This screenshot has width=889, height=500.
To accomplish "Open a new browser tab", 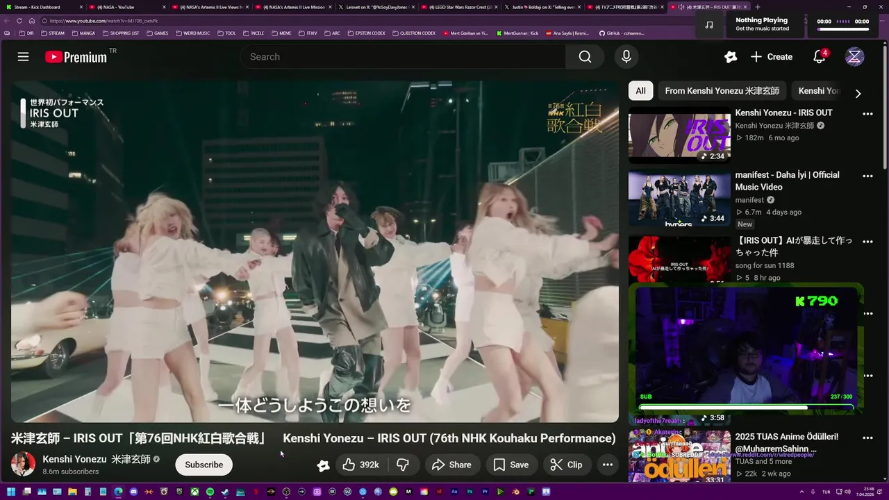I will click(758, 7).
